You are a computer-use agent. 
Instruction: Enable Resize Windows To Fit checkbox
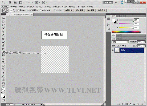(18, 10)
